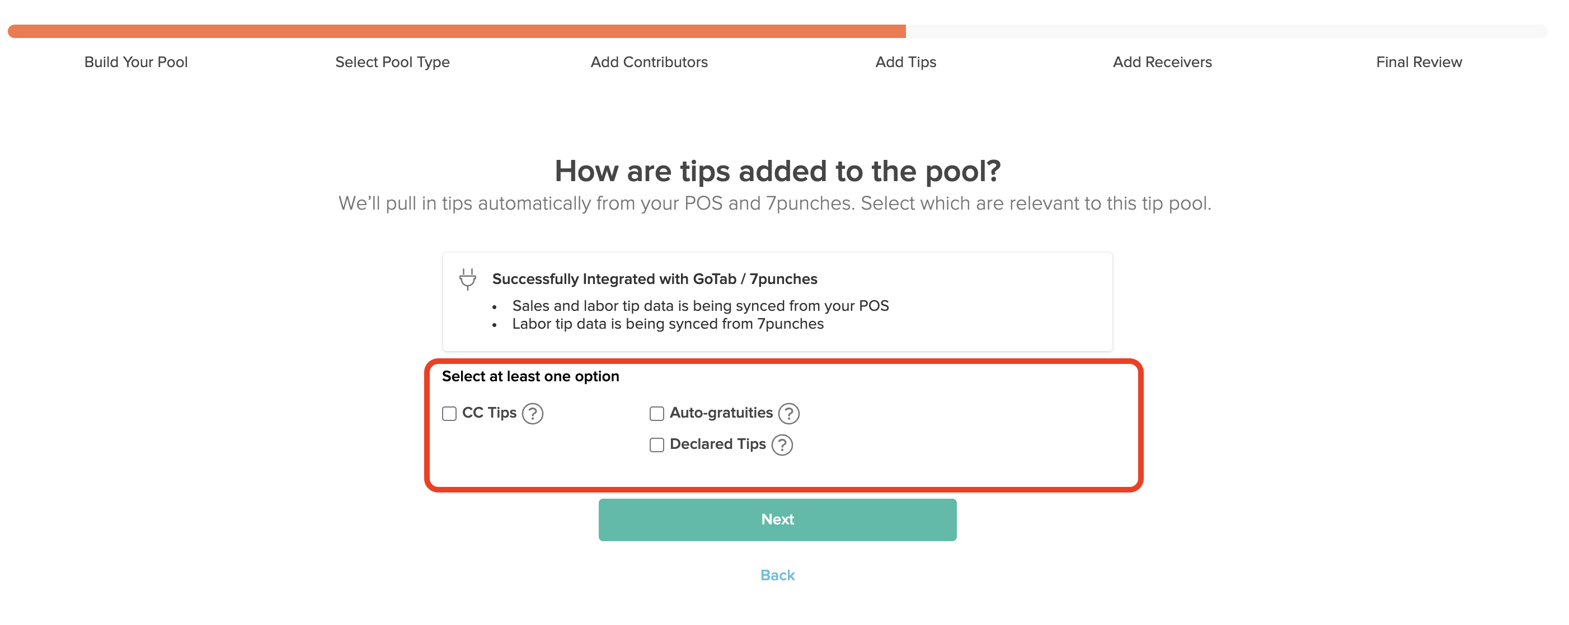Jump to the Add Receivers step

1162,61
